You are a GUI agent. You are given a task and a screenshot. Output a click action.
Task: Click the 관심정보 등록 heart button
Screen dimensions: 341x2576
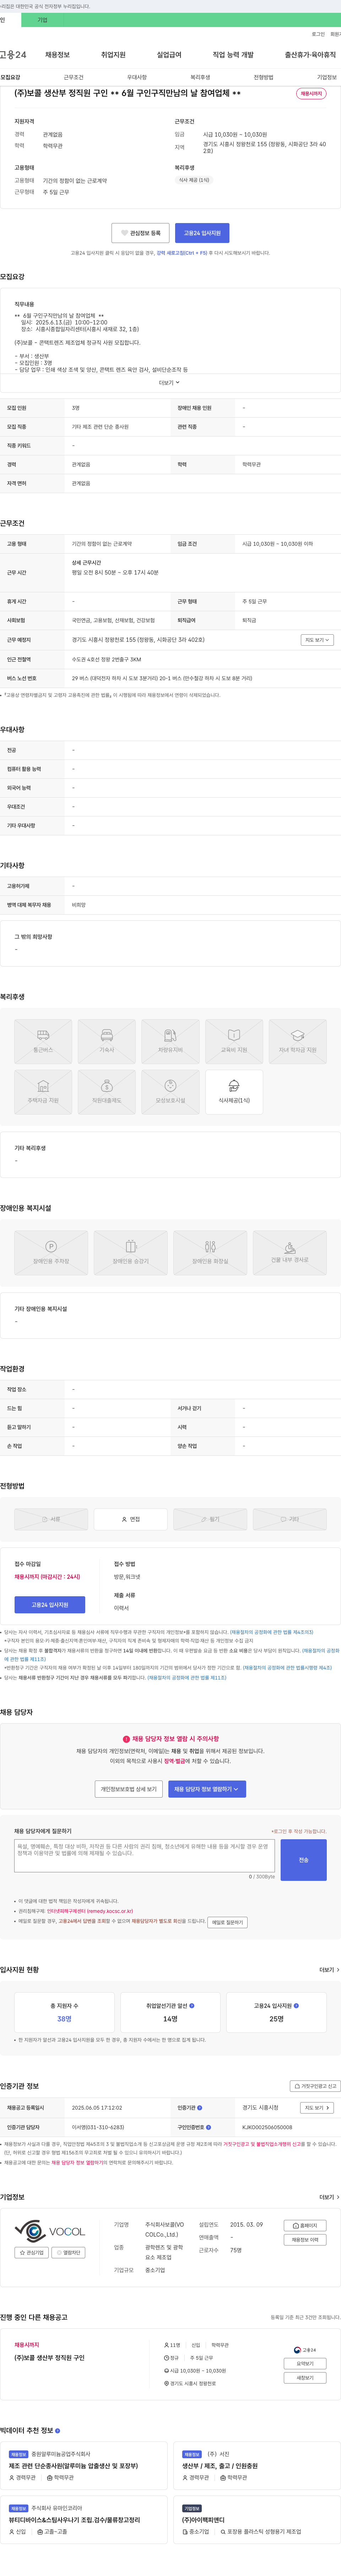[x=141, y=233]
